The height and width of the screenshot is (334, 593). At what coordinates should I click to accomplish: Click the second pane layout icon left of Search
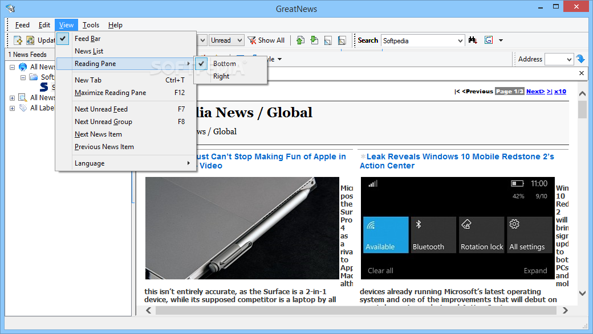(342, 40)
